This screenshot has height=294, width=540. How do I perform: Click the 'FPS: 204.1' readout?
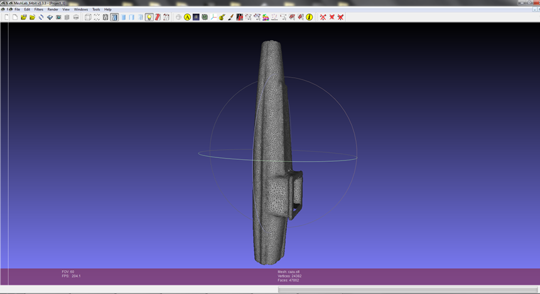pos(72,276)
